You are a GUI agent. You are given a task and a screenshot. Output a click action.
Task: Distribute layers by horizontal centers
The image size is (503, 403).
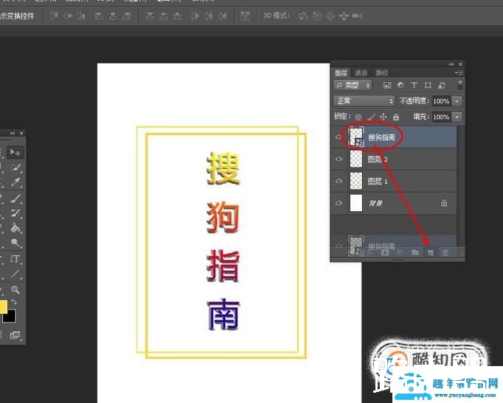209,15
